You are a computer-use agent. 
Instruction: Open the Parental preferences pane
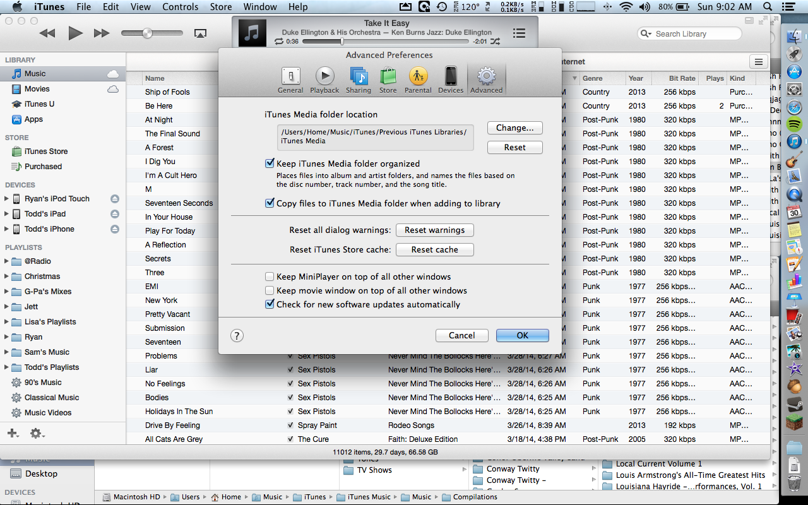(418, 81)
